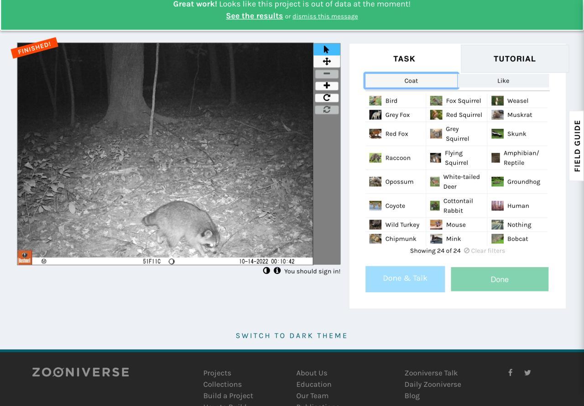Viewport: 584px width, 406px height.
Task: Open the Like filter dropdown
Action: tap(503, 81)
